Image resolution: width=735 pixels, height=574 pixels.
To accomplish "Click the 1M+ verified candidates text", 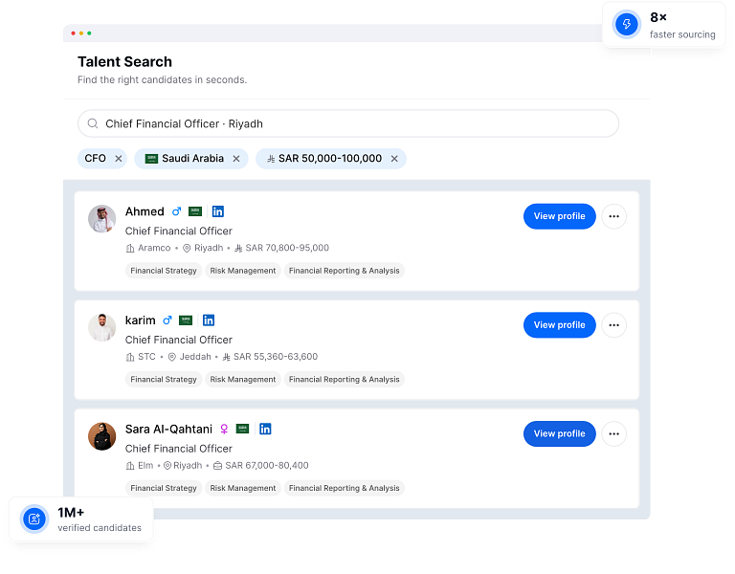I will pos(100,519).
